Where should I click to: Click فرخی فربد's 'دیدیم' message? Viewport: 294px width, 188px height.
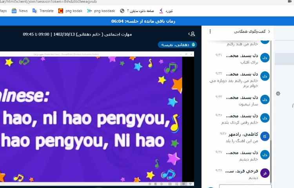point(254,177)
